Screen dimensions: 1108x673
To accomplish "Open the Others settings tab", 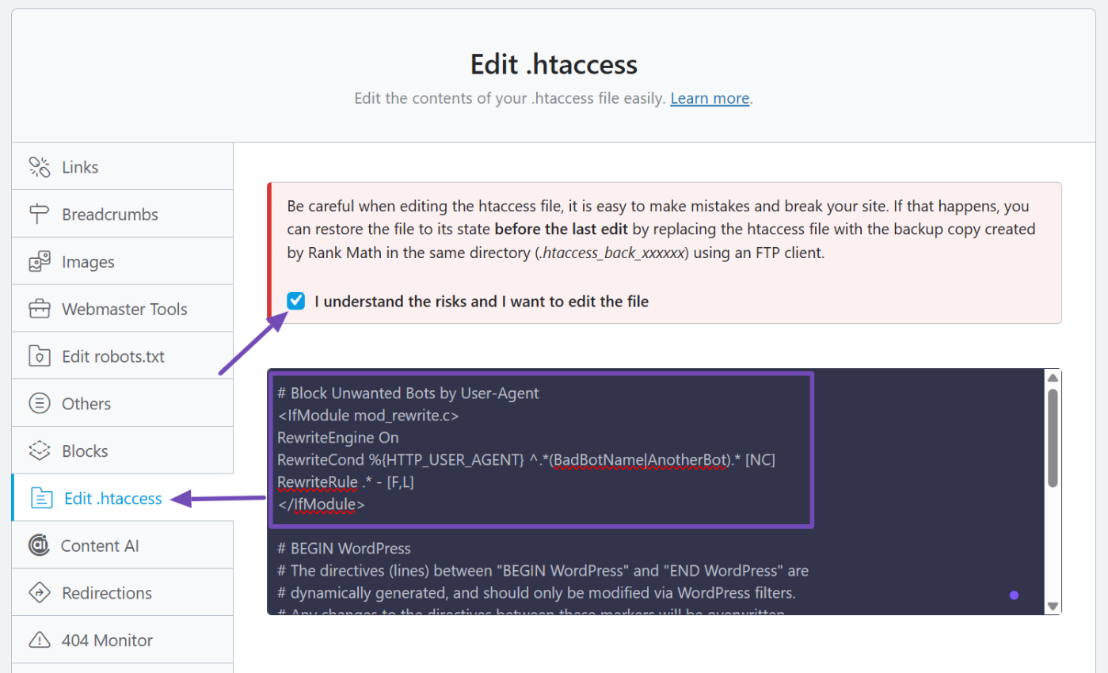I will coord(86,404).
